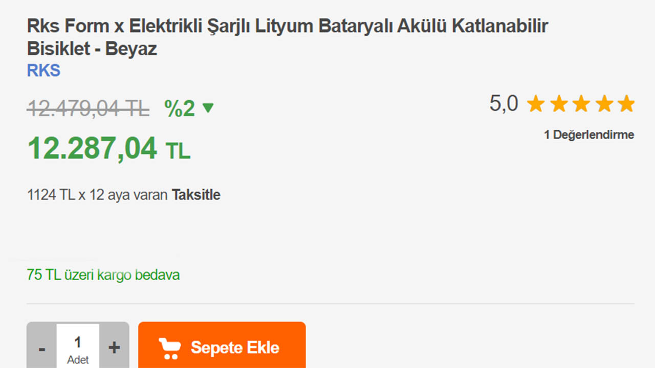Click the minus icon to decrease quantity
Viewport: 655px width, 368px height.
point(41,348)
